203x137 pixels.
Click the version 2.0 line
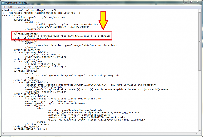(x=39, y=18)
